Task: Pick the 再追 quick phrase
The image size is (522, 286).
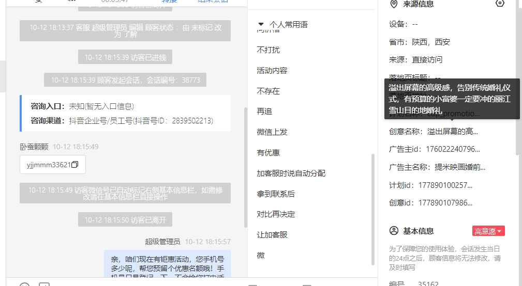Action: [x=264, y=112]
